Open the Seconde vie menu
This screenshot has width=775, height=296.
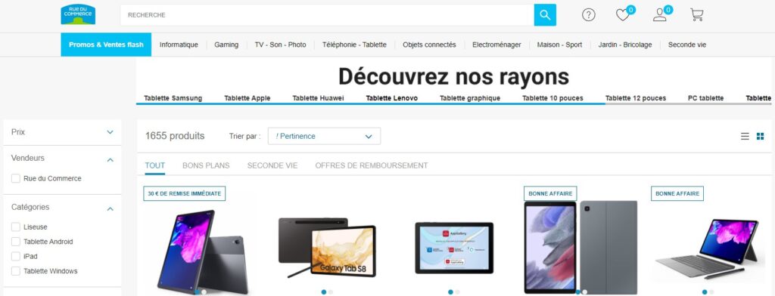(x=687, y=45)
